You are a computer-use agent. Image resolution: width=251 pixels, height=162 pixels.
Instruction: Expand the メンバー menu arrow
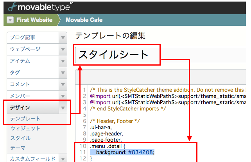63,96
